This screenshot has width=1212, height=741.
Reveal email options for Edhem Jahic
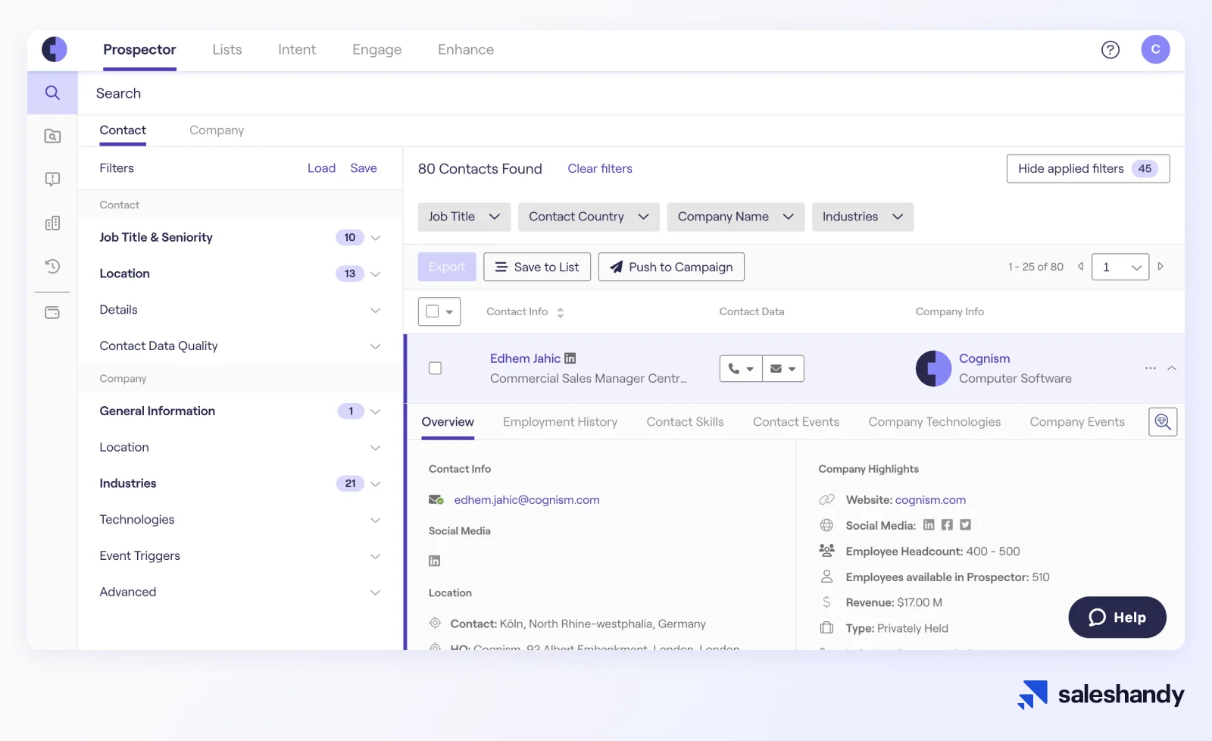tap(783, 368)
